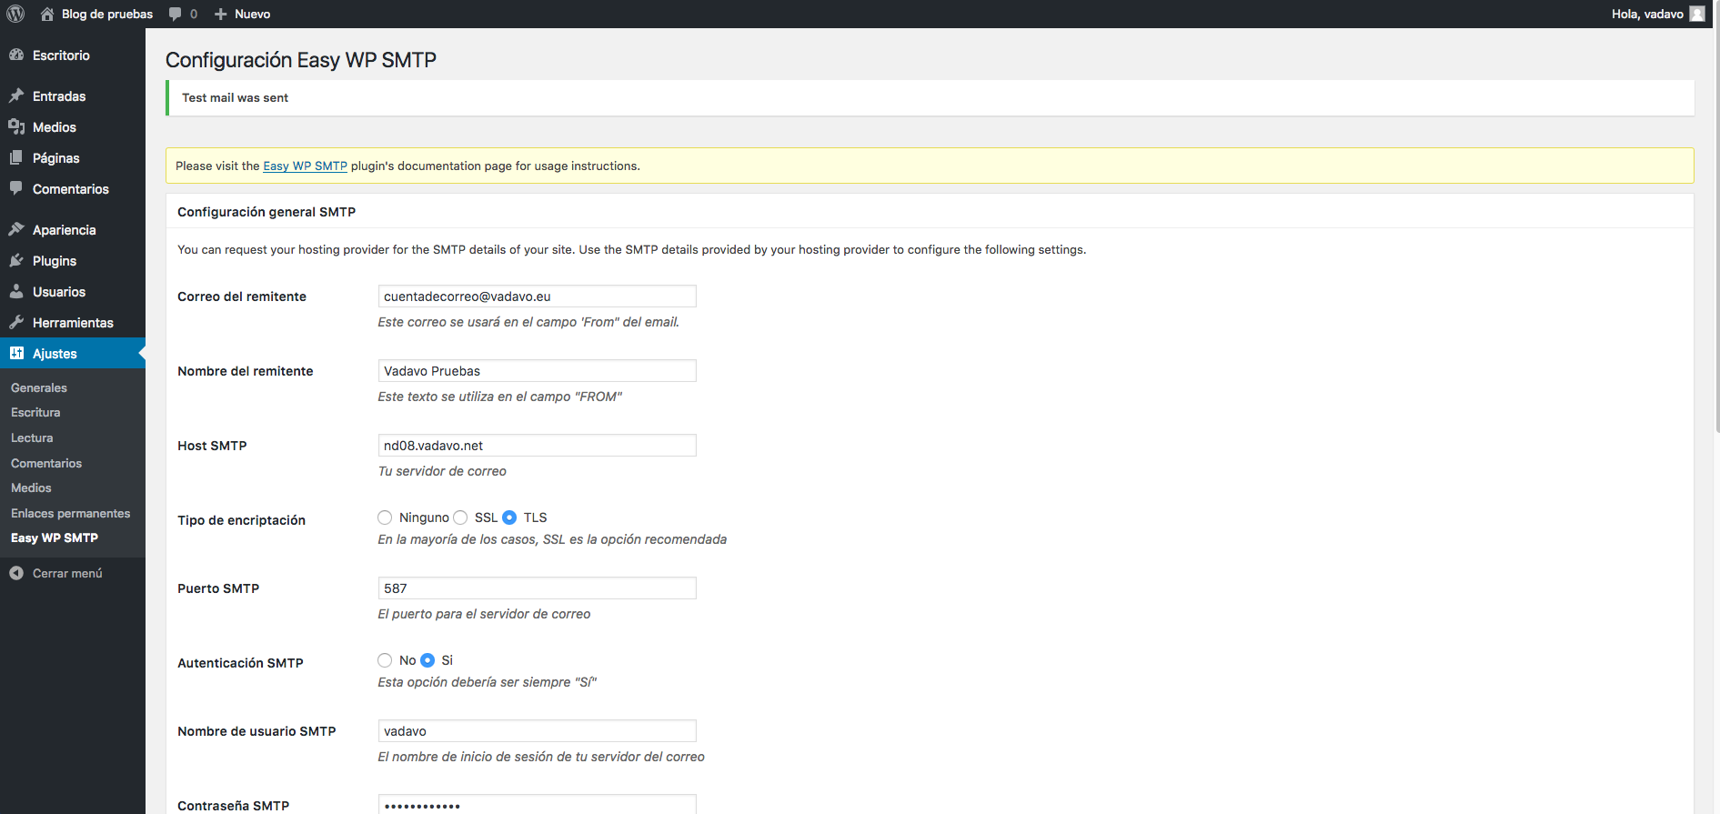
Task: Click the Cerrar menú collapse arrow icon
Action: click(x=16, y=573)
